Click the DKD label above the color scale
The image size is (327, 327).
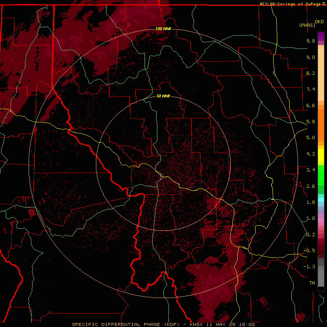319,22
